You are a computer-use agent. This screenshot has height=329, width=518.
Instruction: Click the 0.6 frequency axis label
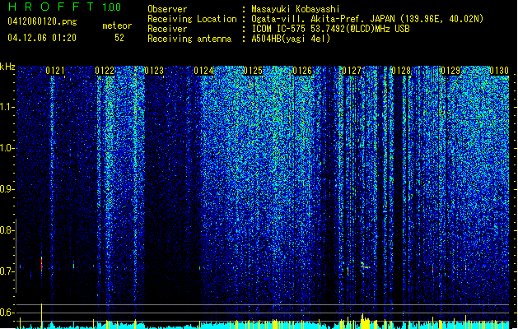7,313
